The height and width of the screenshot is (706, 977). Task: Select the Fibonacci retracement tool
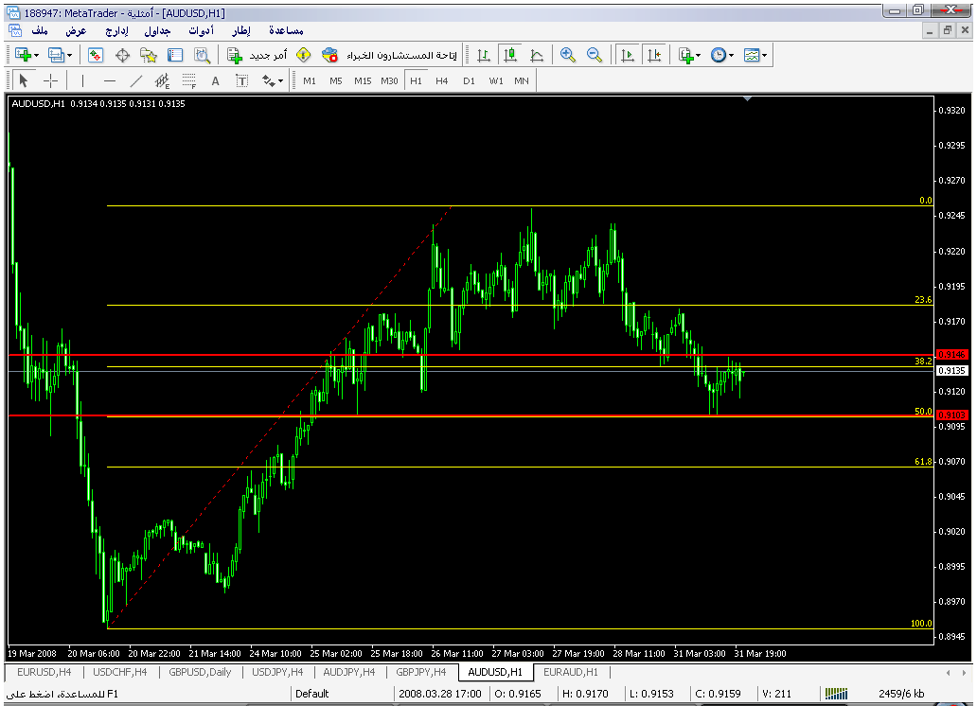click(189, 81)
